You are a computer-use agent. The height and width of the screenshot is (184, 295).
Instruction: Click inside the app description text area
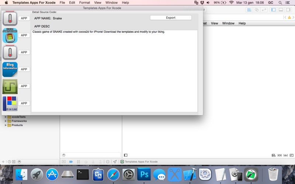114,71
